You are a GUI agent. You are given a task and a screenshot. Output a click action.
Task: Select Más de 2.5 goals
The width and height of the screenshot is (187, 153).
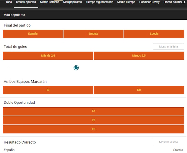pos(48,56)
